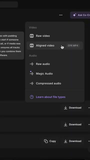The height and width of the screenshot is (160, 90).
Task: Click the Copy button
Action: tap(50, 141)
